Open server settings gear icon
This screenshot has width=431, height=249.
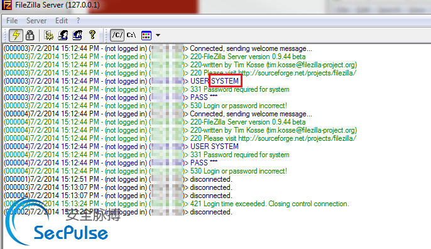[x=49, y=35]
